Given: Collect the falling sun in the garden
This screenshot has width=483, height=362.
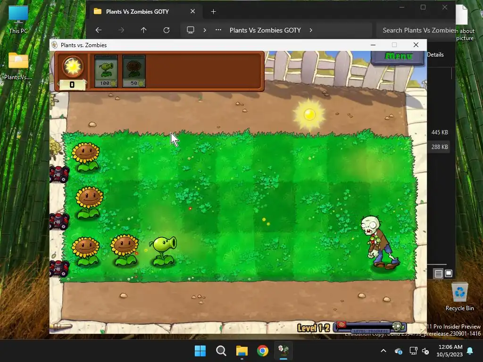Looking at the screenshot, I should pyautogui.click(x=309, y=115).
